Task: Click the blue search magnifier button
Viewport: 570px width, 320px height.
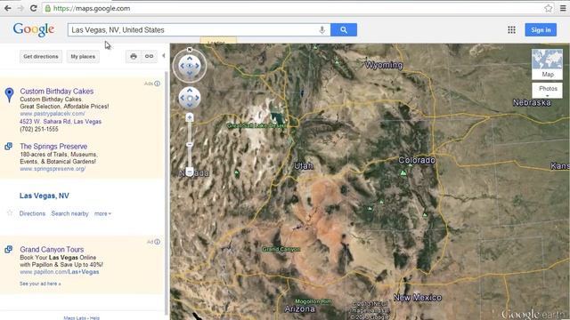Action: pyautogui.click(x=344, y=29)
